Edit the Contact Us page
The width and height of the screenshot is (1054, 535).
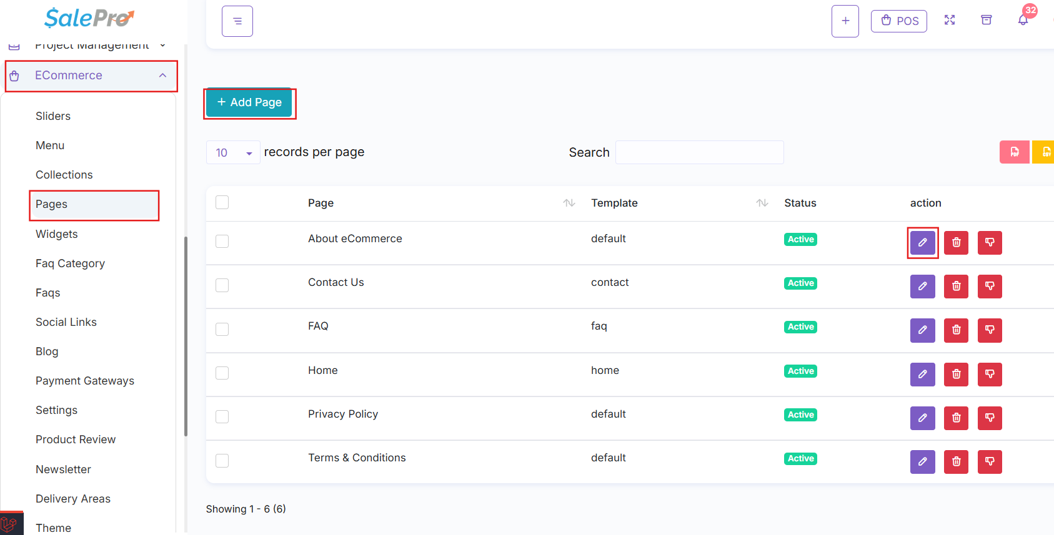pyautogui.click(x=923, y=287)
